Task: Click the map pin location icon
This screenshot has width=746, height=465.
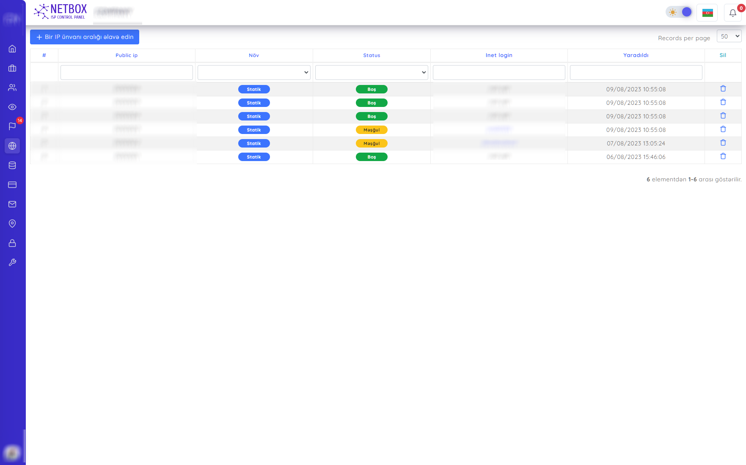Action: pyautogui.click(x=12, y=224)
